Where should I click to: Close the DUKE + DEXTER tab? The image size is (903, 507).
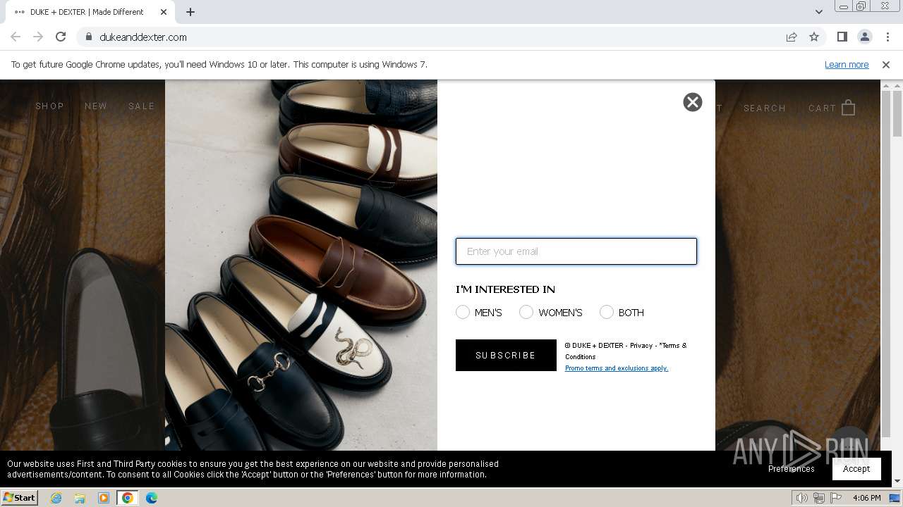[x=163, y=12]
